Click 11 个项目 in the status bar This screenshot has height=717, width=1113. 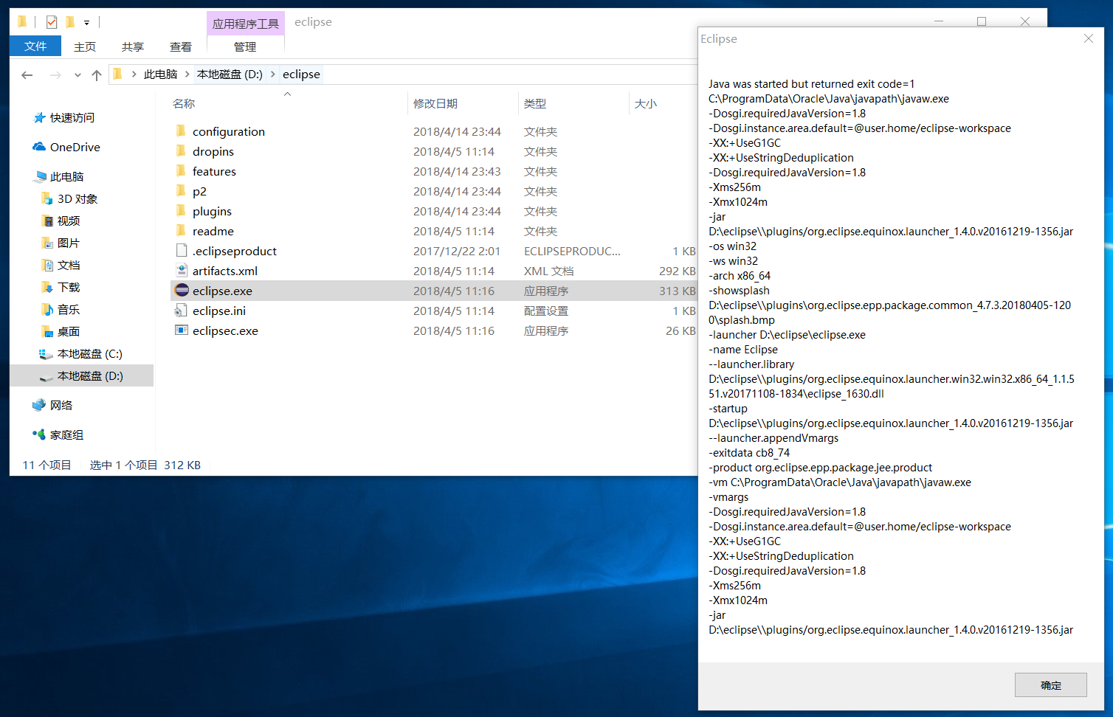pos(46,465)
